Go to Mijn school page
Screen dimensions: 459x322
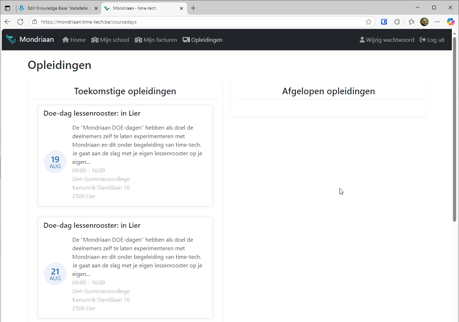110,40
